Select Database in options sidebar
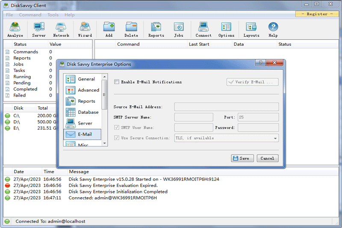 (x=82, y=112)
